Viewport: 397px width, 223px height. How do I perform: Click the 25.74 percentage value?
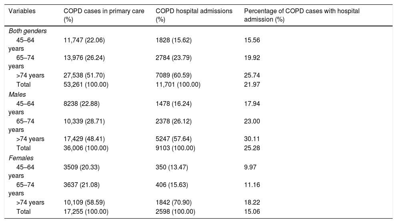tap(252, 75)
